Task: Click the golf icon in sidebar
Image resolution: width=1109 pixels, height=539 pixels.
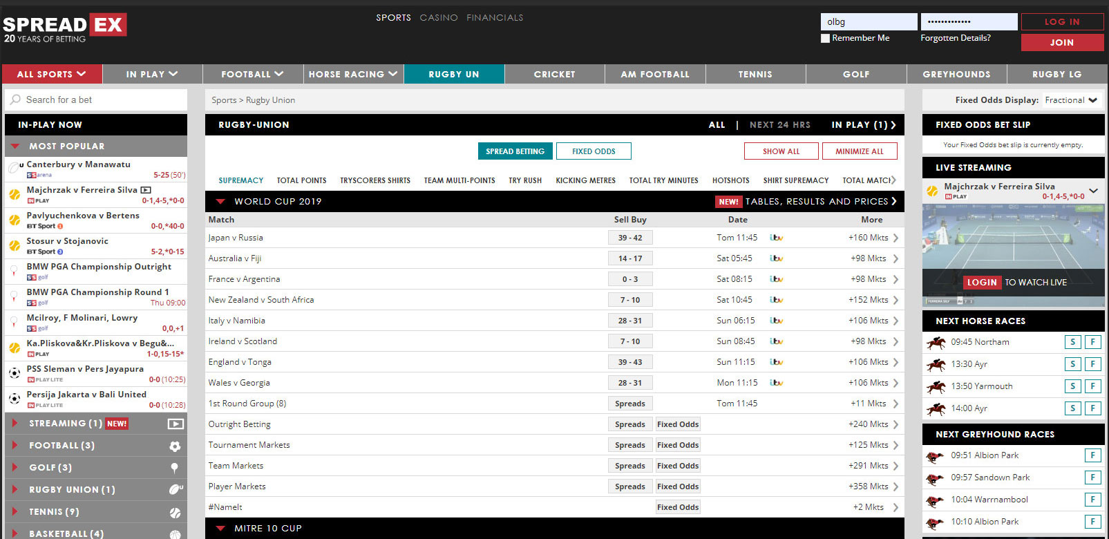Action: point(175,468)
